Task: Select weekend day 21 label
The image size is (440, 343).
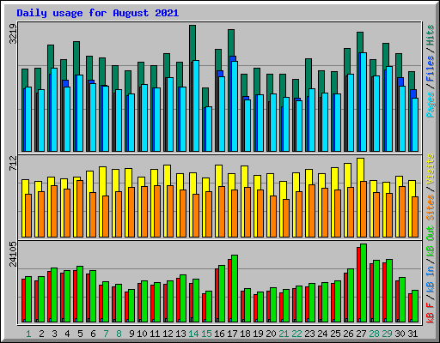Action: (284, 334)
